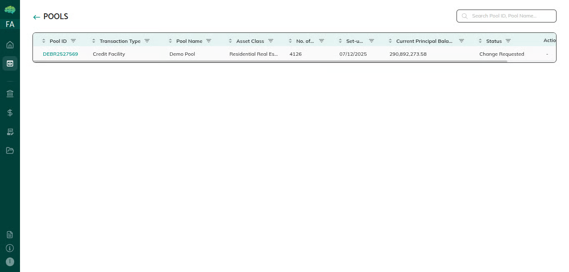Open pool DEBR2527569 link
This screenshot has width=569, height=272.
pos(60,54)
